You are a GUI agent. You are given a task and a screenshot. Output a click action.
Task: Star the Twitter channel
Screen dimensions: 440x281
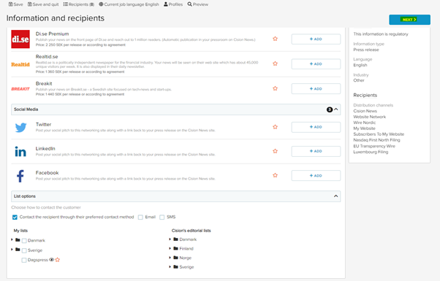(x=276, y=127)
